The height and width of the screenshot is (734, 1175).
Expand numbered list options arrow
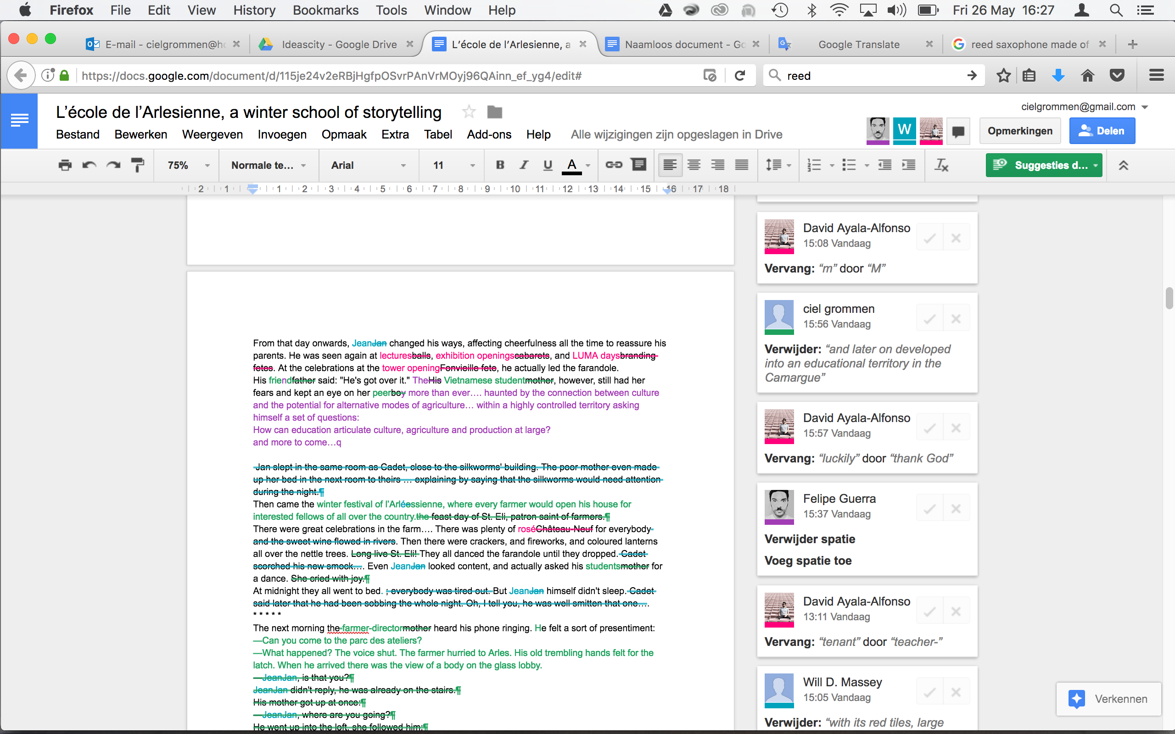pyautogui.click(x=832, y=166)
